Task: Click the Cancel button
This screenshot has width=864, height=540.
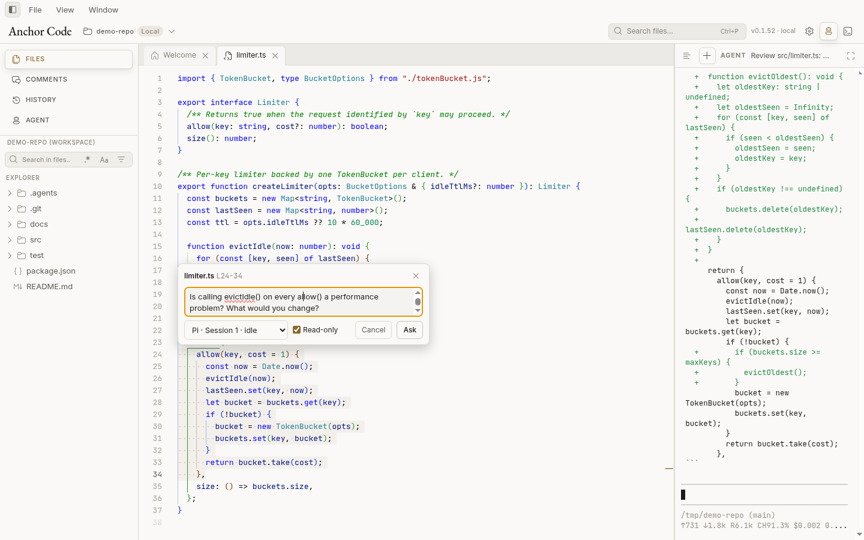Action: [x=373, y=330]
